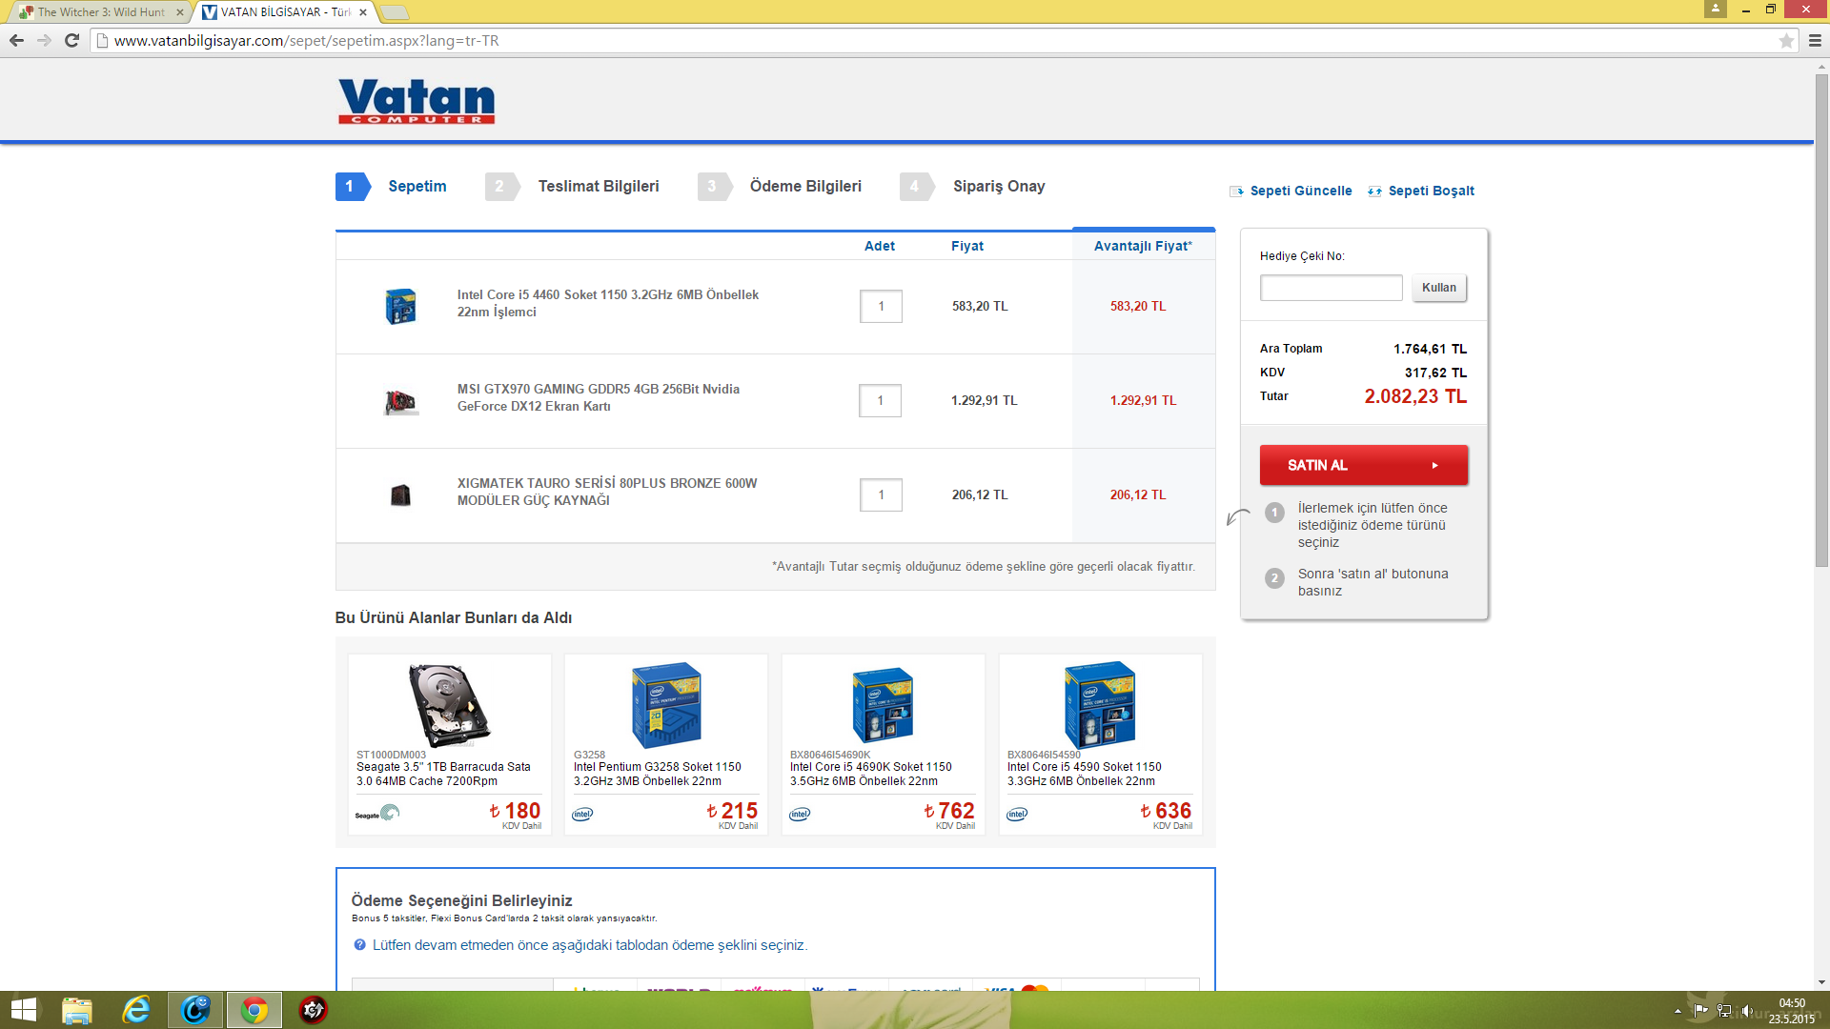This screenshot has width=1830, height=1029.
Task: Click the Intel logo under Pentium G3258
Action: [x=582, y=815]
